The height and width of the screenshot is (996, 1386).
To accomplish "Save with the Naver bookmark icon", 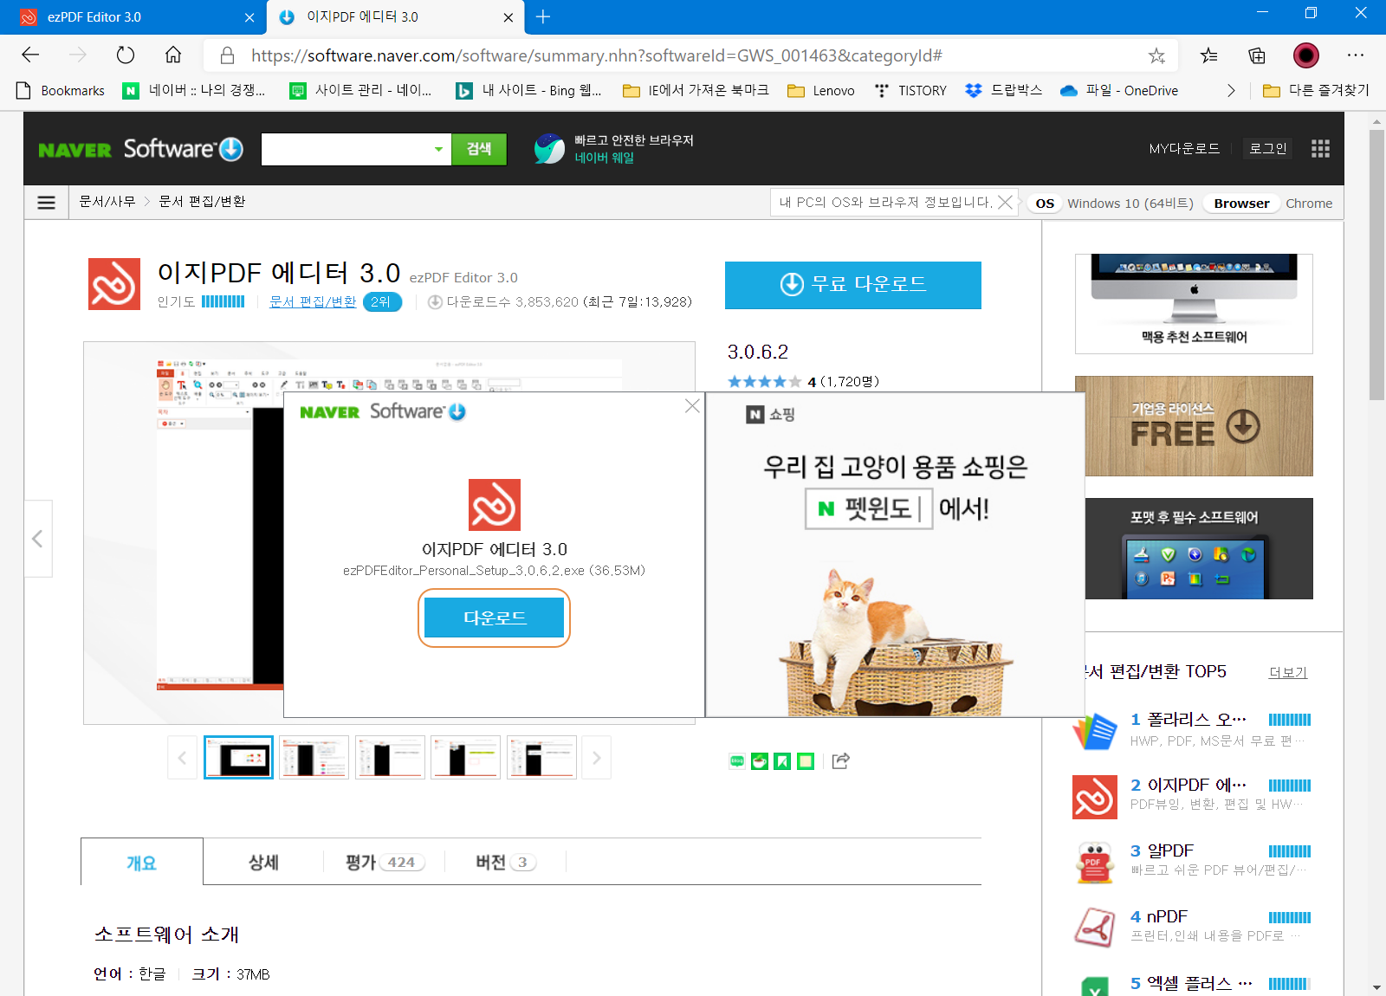I will click(x=782, y=761).
